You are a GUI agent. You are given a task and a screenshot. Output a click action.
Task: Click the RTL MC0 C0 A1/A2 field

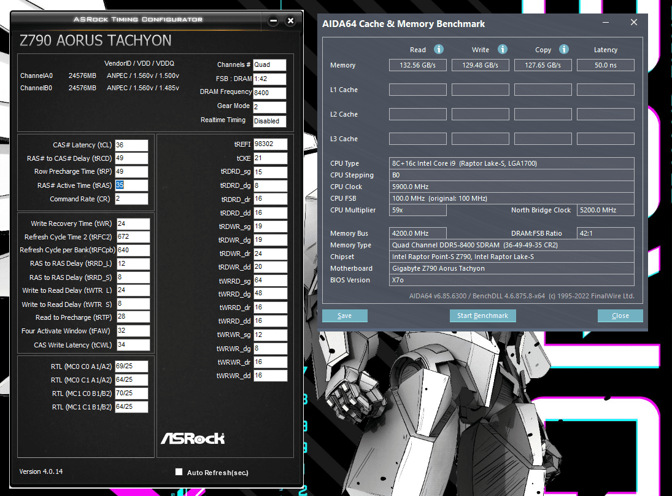tap(131, 366)
